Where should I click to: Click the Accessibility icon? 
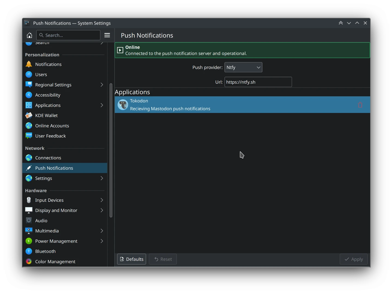click(x=29, y=95)
